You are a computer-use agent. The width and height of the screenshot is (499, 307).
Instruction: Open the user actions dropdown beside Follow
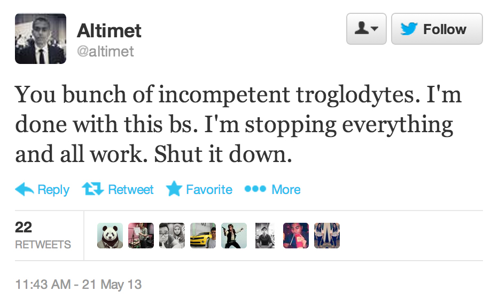pyautogui.click(x=366, y=29)
